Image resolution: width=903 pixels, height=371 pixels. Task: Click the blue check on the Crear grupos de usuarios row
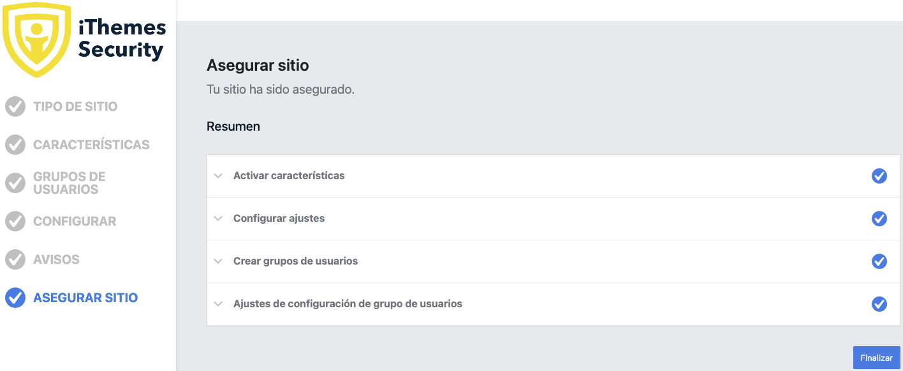click(x=879, y=261)
